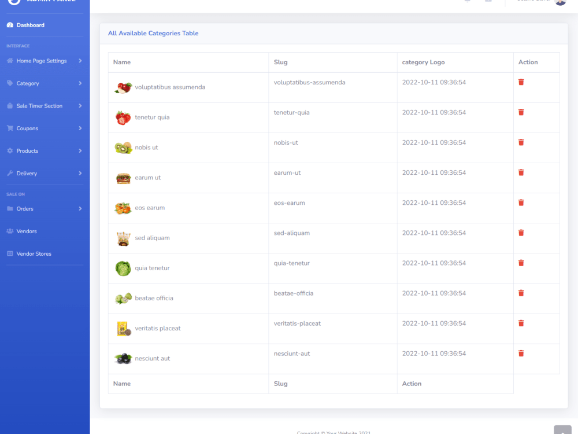Expand the Delivery submenu chevron
Image resolution: width=578 pixels, height=434 pixels.
click(80, 173)
